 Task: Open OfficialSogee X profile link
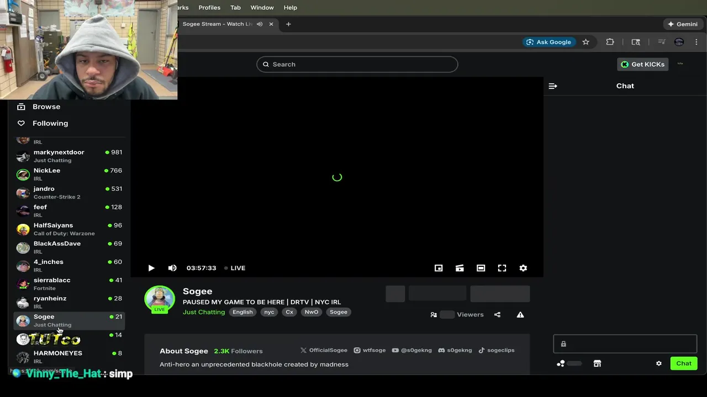(324, 350)
